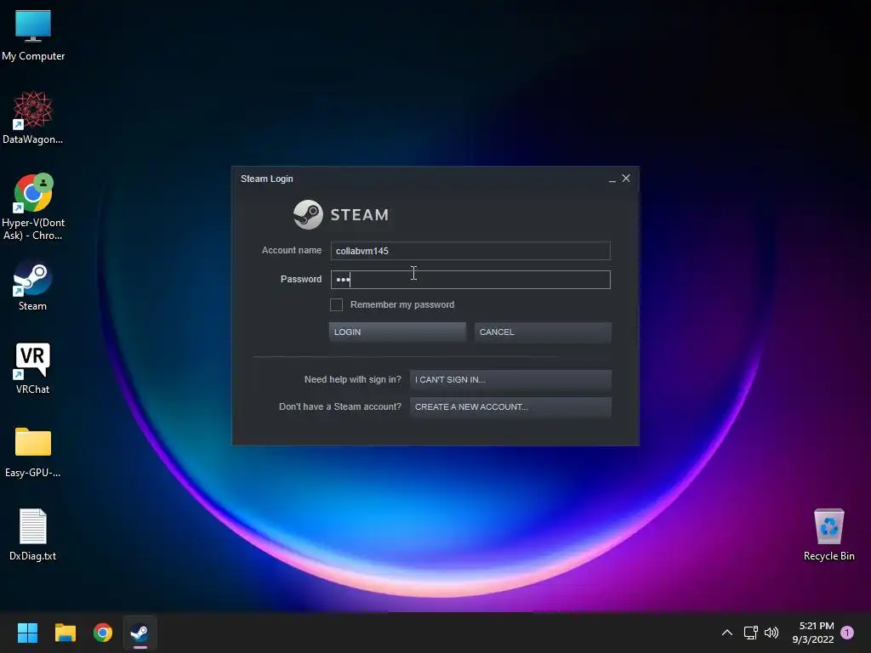Click the Steam logo in the login window
The width and height of the screenshot is (871, 653).
341,215
